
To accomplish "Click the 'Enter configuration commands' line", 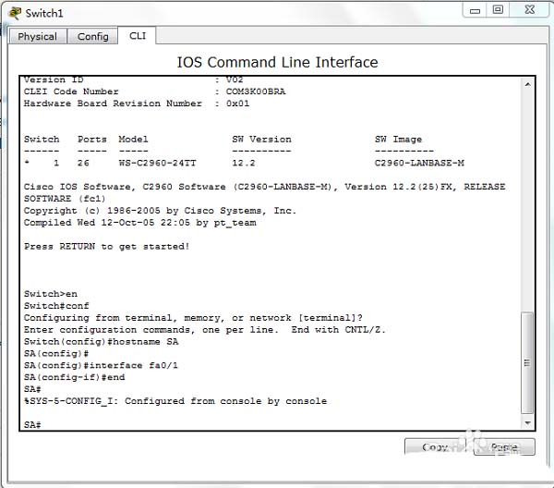I will pos(205,330).
